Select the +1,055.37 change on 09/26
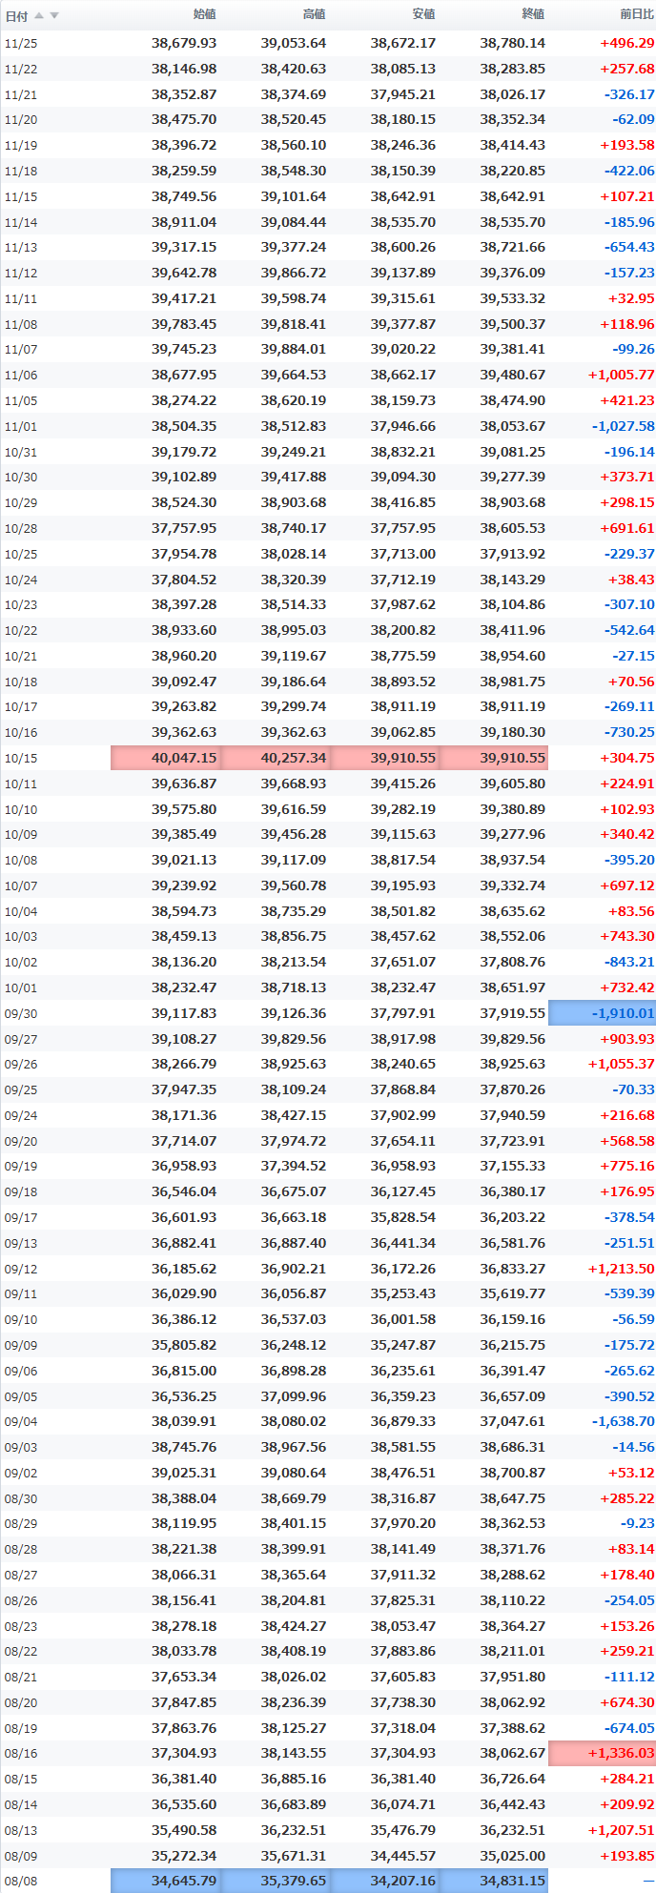This screenshot has width=656, height=1893. [x=622, y=1065]
